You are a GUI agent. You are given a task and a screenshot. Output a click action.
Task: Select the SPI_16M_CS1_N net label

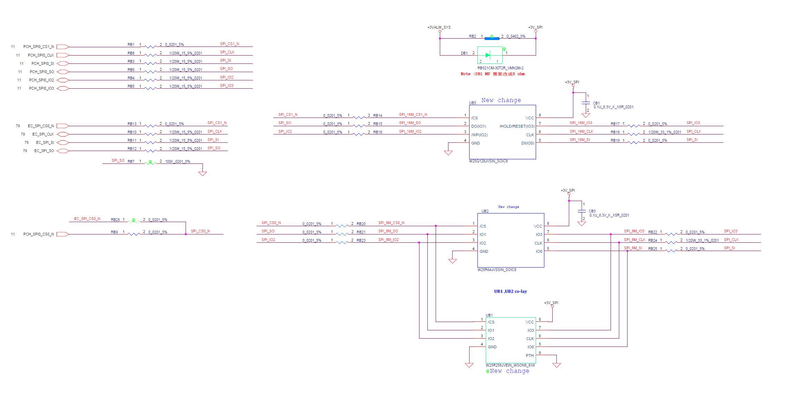(413, 114)
